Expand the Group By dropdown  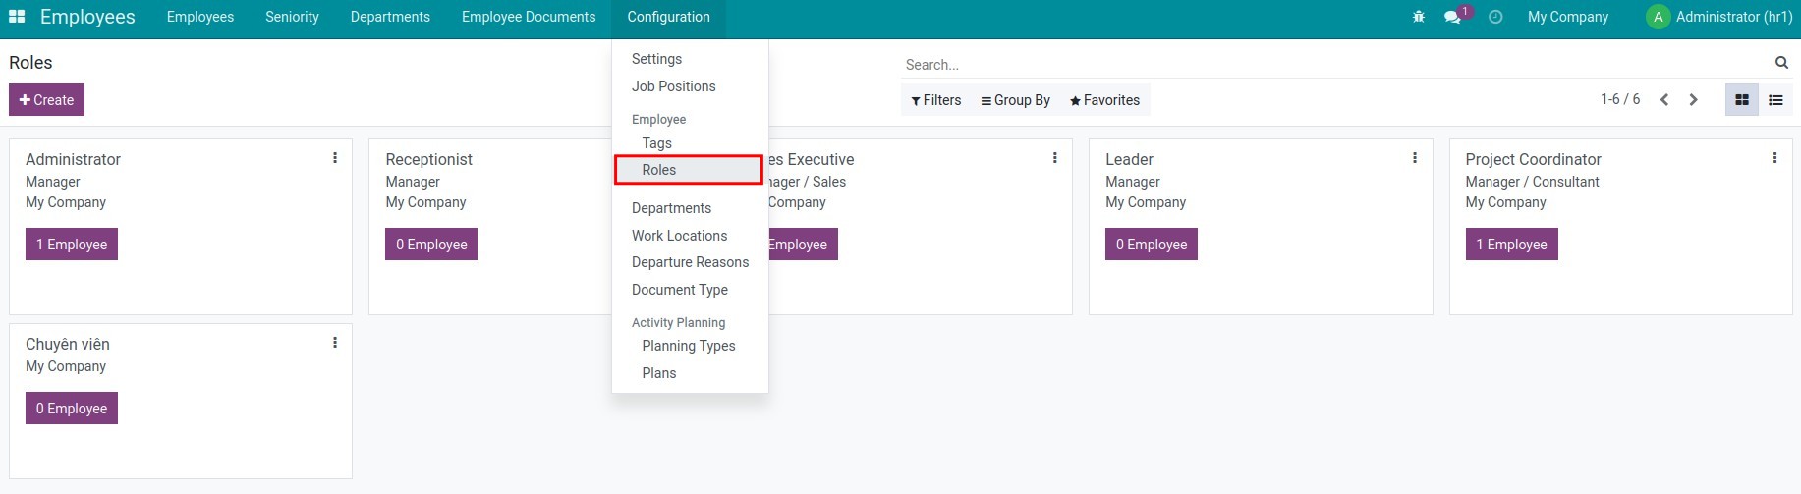[1015, 100]
